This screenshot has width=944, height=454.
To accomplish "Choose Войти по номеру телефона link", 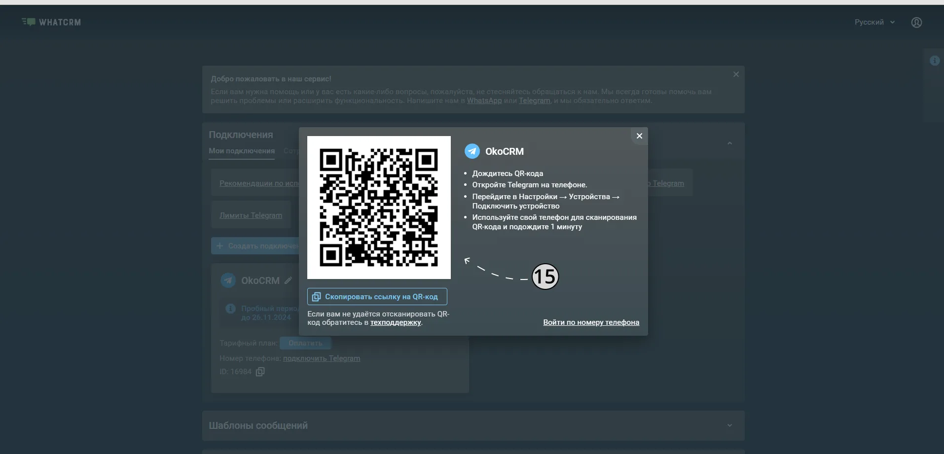I will tap(591, 322).
